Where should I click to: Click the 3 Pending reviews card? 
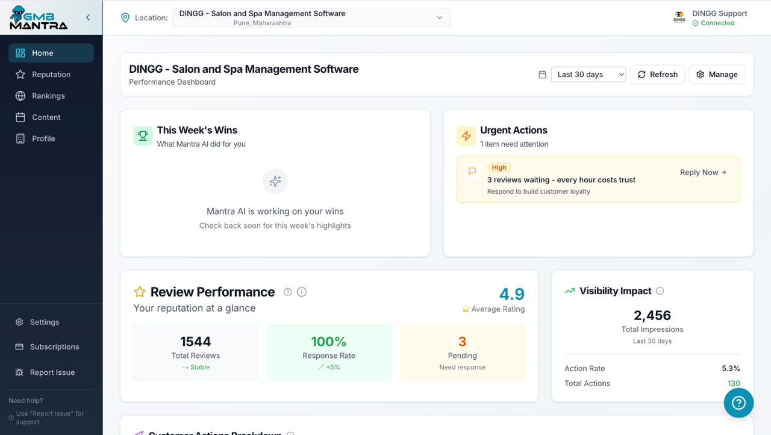point(463,353)
